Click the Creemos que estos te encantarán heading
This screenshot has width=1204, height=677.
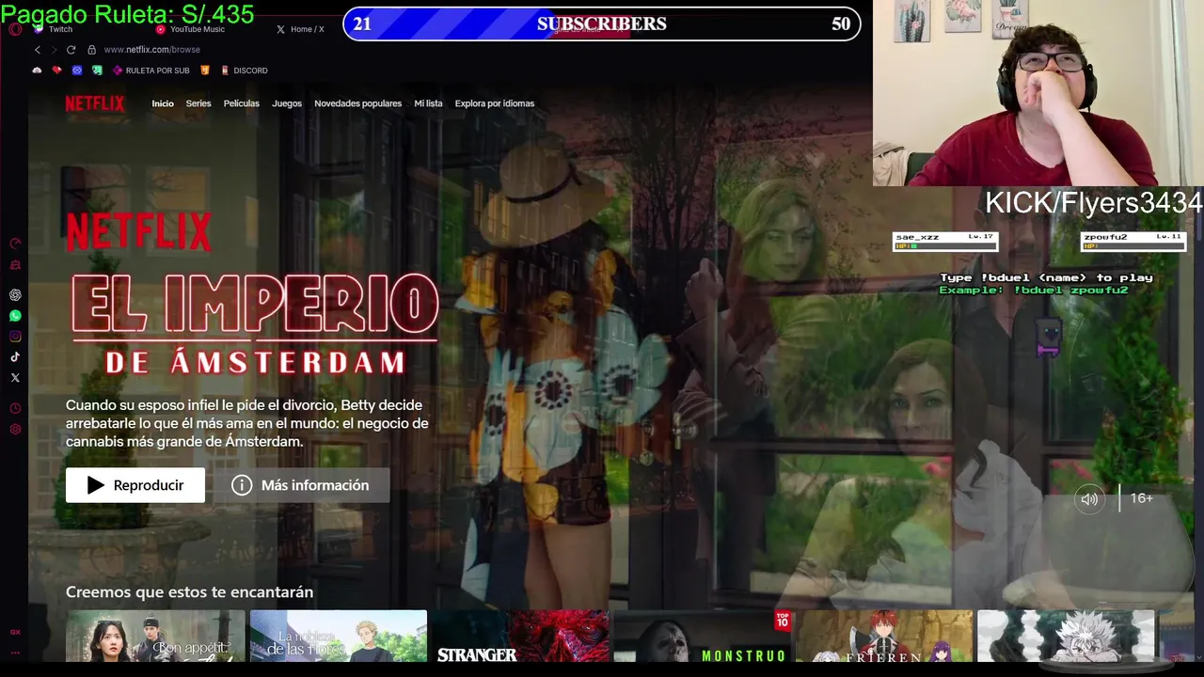tap(189, 592)
